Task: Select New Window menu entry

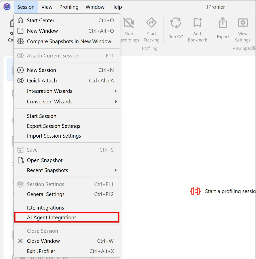Action: click(67, 31)
